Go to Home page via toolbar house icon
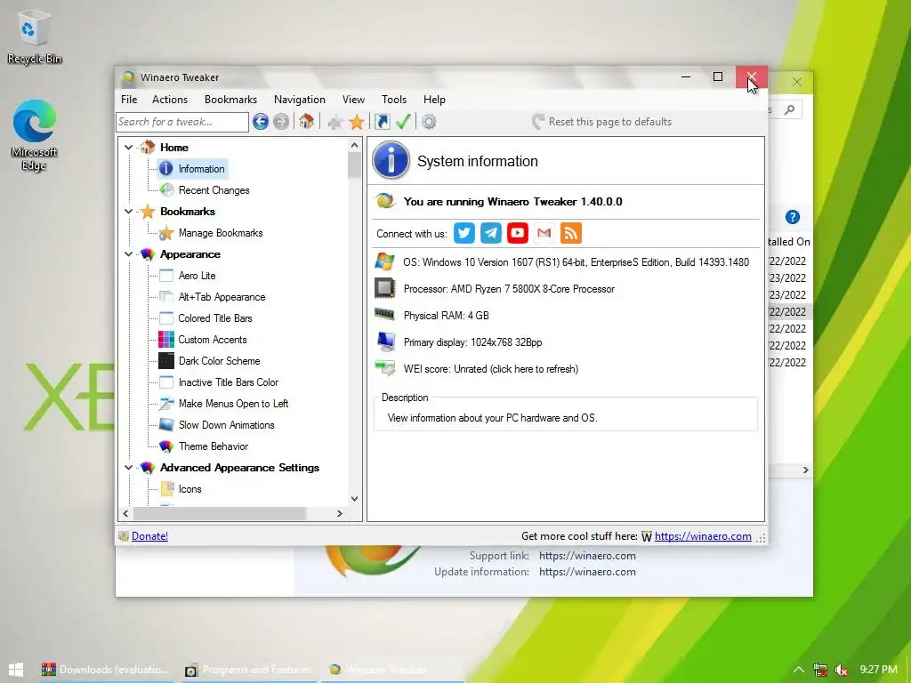Screen dimensions: 911x683 click(307, 121)
